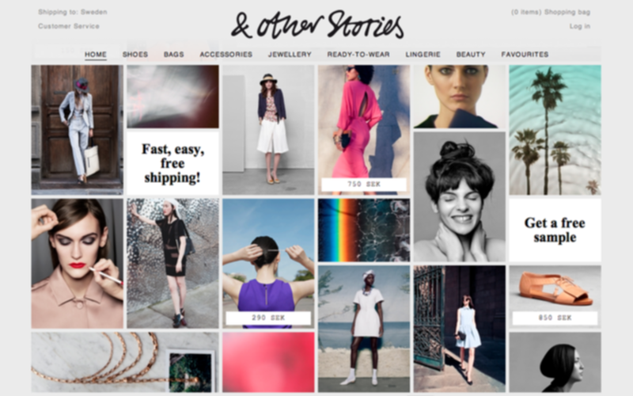Screen dimensions: 633x396
Task: Click the Log in link
Action: click(x=580, y=26)
